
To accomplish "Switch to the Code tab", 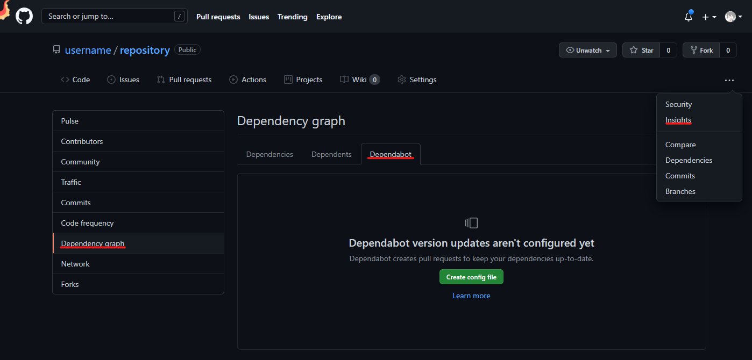I will click(75, 80).
